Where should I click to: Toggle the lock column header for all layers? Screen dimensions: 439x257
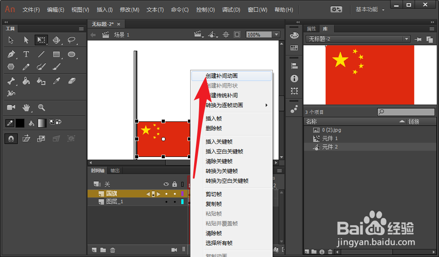pyautogui.click(x=175, y=184)
